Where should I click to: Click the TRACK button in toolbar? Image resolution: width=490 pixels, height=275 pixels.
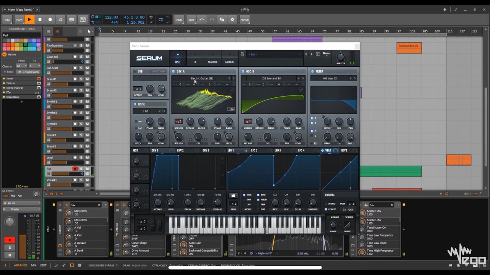click(x=245, y=19)
